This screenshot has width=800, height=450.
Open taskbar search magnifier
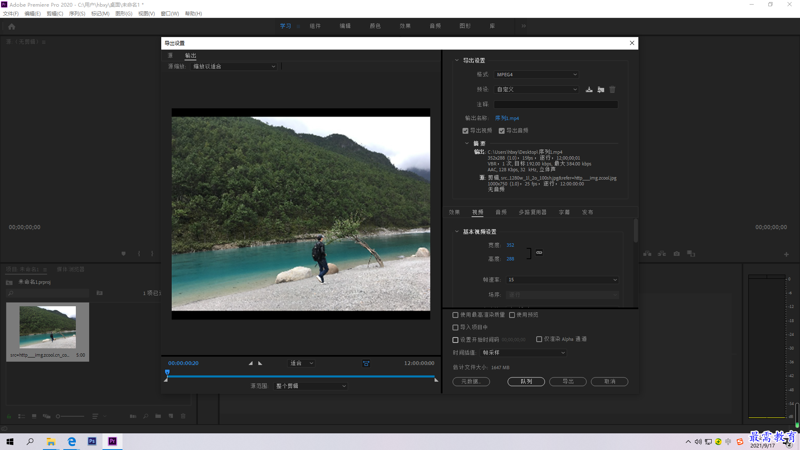pyautogui.click(x=30, y=441)
